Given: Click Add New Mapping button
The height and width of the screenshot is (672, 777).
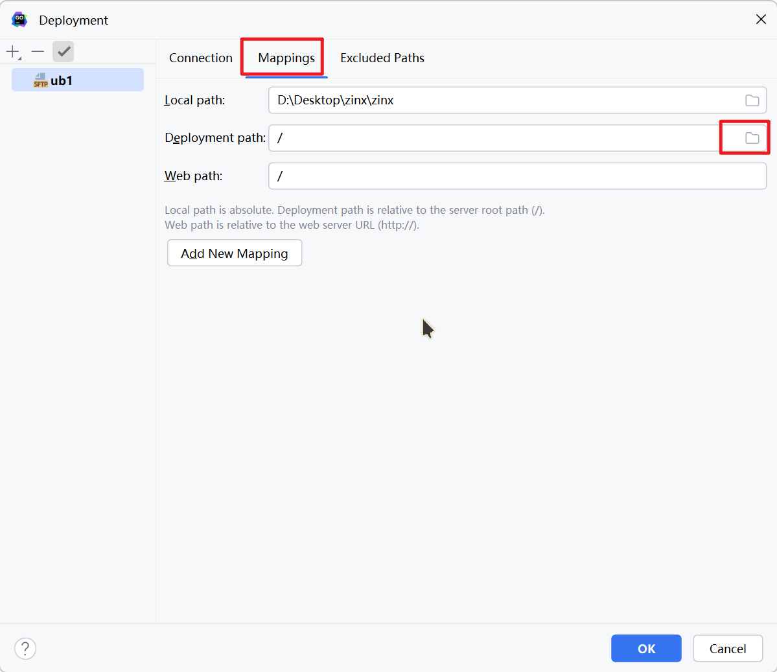Looking at the screenshot, I should 235,253.
